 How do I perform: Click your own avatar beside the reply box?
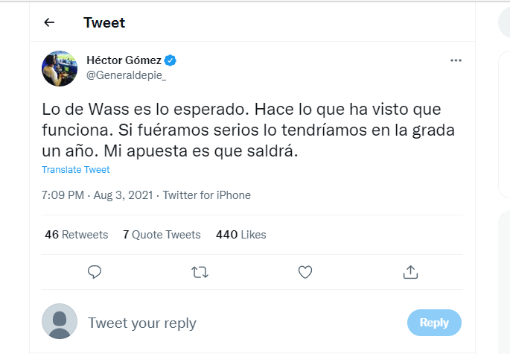(x=60, y=322)
